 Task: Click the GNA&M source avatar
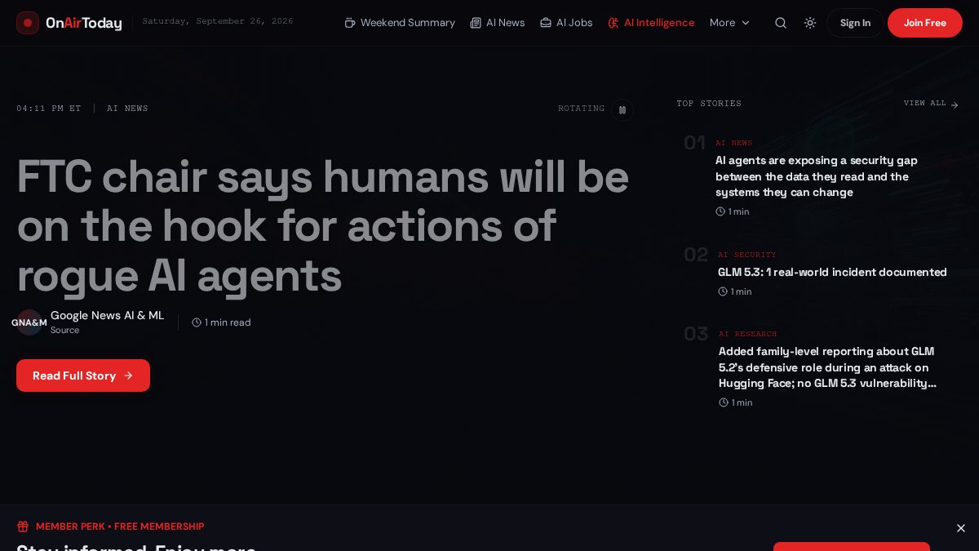[29, 322]
